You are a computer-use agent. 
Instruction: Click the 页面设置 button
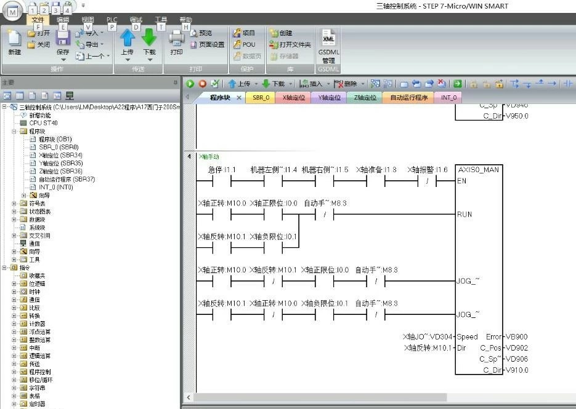208,44
